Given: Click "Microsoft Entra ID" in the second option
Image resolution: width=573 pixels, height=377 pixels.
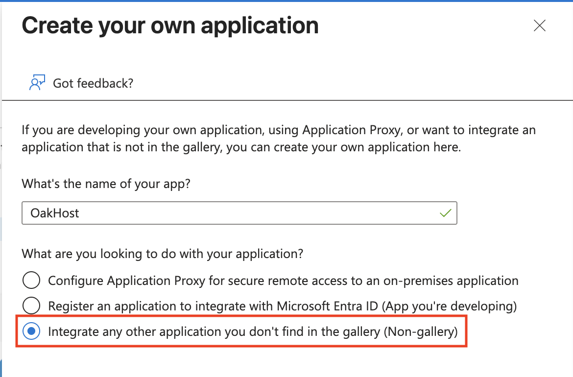Looking at the screenshot, I should [327, 306].
